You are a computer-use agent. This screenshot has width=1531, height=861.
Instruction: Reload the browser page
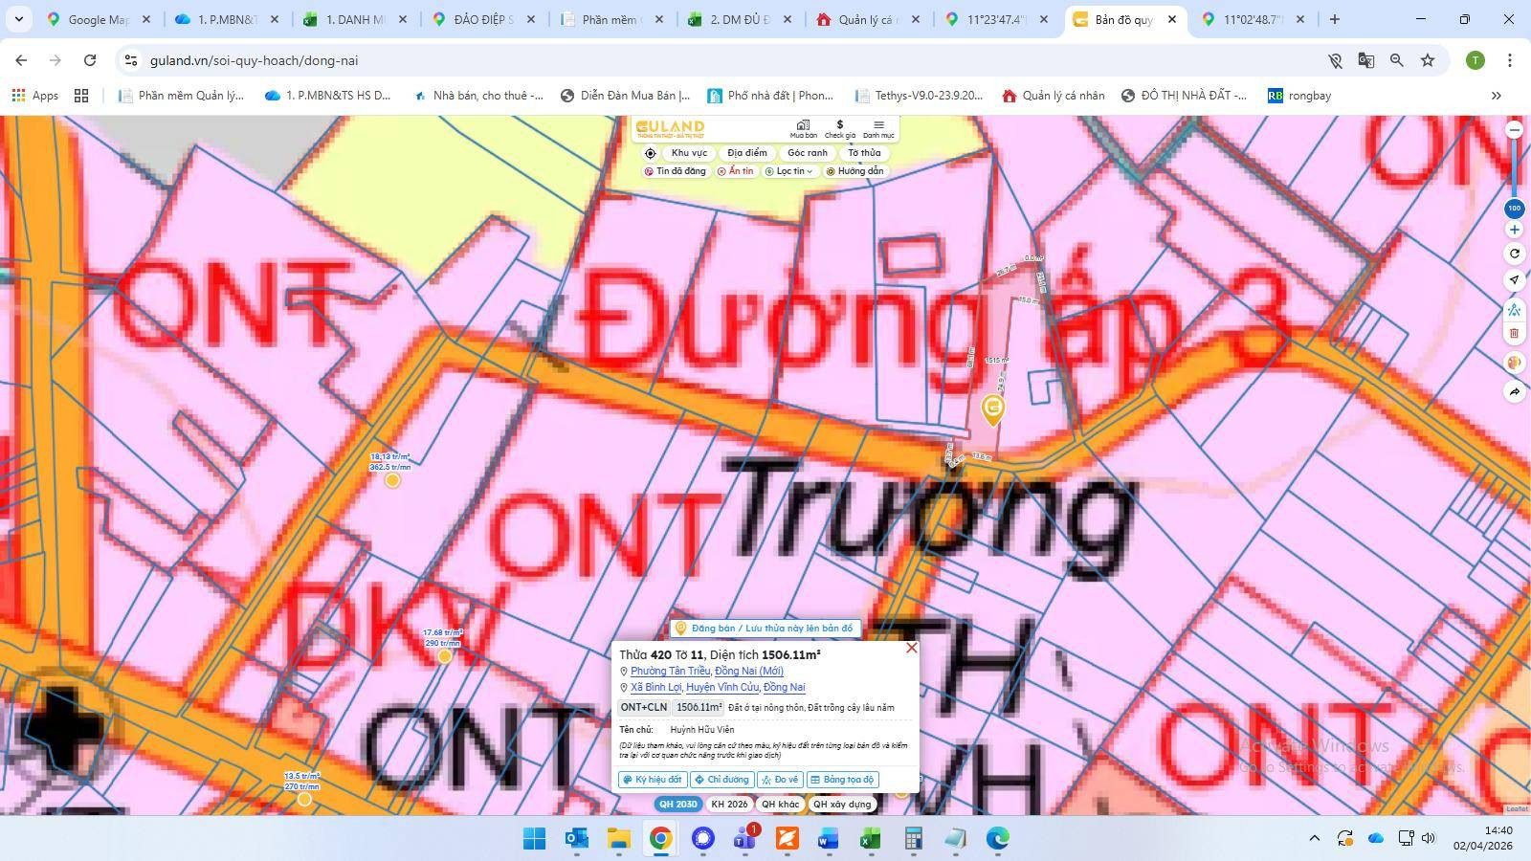(90, 60)
